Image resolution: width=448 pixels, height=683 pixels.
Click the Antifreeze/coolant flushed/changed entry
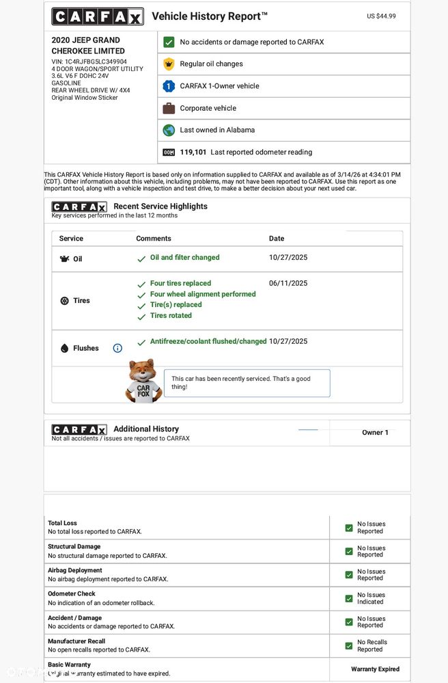point(208,341)
